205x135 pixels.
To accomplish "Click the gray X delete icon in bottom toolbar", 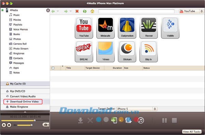I will (90, 120).
